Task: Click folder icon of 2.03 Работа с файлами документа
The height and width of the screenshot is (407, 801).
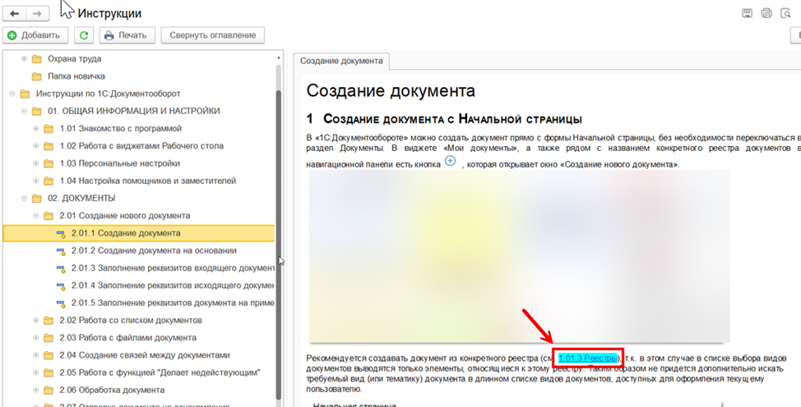Action: (x=49, y=337)
